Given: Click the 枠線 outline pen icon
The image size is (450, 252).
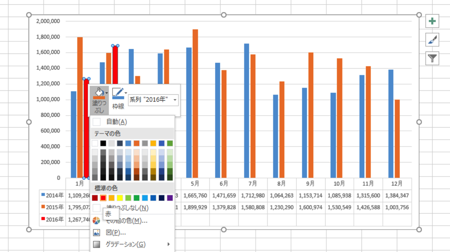Looking at the screenshot, I should pos(118,93).
